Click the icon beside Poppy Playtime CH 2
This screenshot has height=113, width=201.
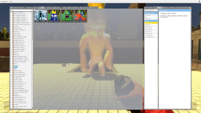coord(13,73)
